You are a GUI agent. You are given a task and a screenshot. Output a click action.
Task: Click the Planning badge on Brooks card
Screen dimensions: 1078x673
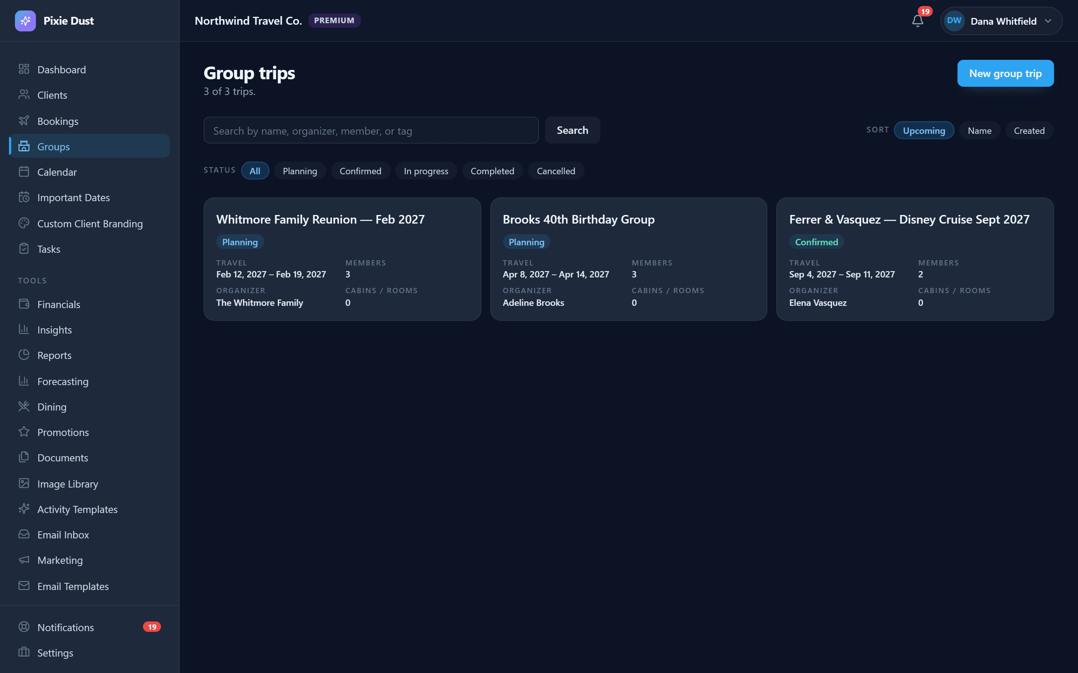coord(527,242)
